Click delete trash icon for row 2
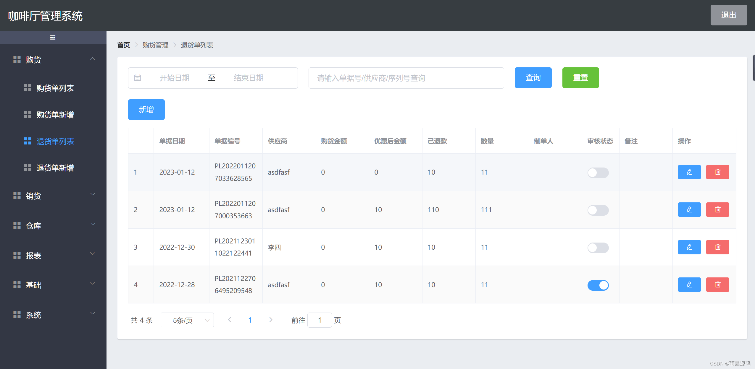 click(717, 209)
